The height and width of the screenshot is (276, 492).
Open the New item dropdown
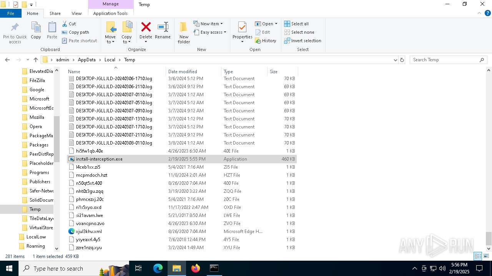[208, 24]
